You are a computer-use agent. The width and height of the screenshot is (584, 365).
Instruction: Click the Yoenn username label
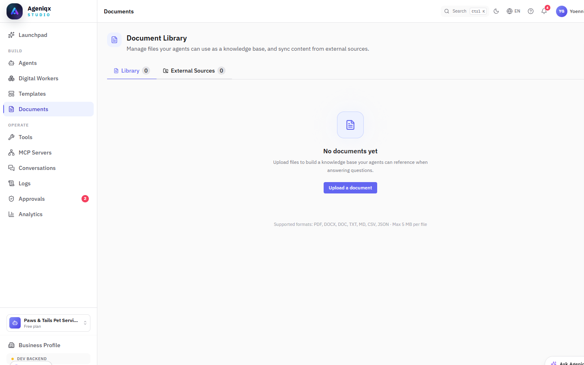coord(577,11)
